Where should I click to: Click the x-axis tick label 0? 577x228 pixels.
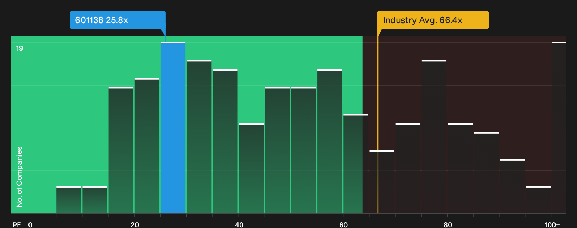[x=30, y=224]
